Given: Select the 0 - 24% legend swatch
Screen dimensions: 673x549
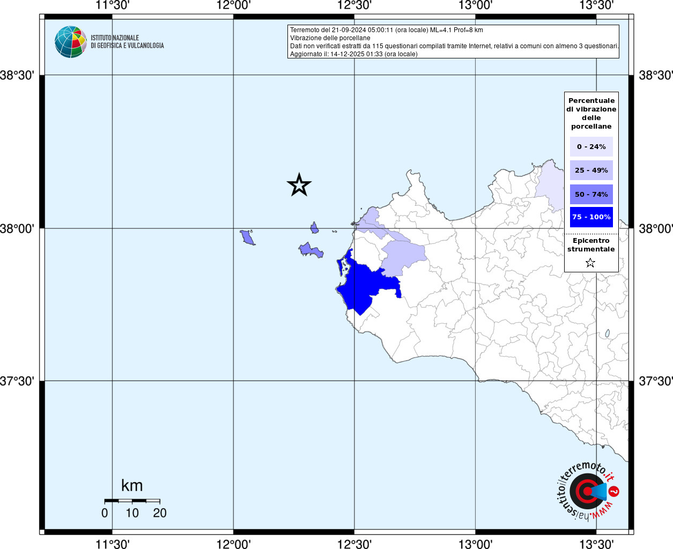Looking at the screenshot, I should (x=591, y=146).
